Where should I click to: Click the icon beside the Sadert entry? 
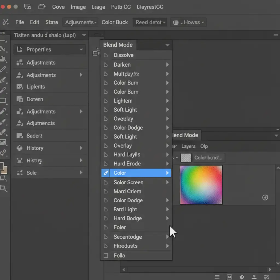tap(19, 136)
